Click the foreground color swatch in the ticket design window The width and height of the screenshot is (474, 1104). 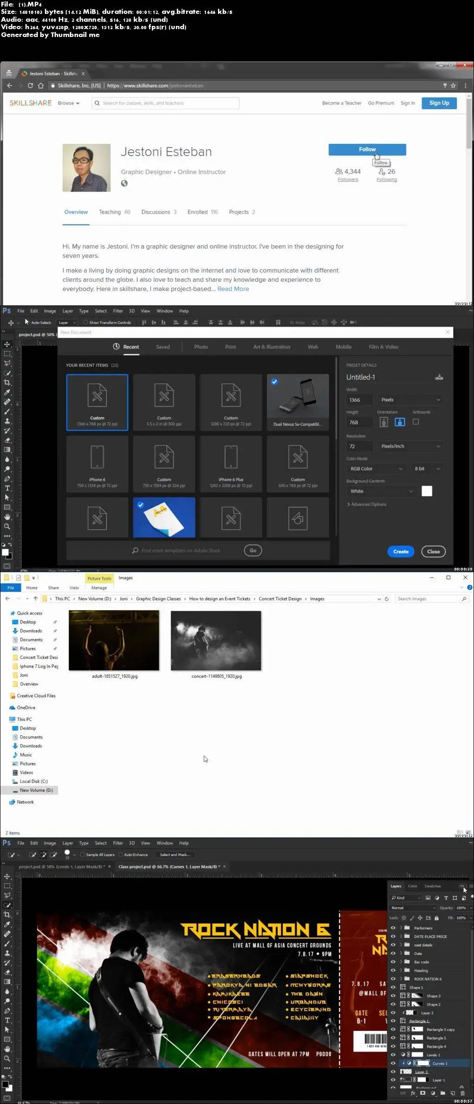coord(5,1084)
